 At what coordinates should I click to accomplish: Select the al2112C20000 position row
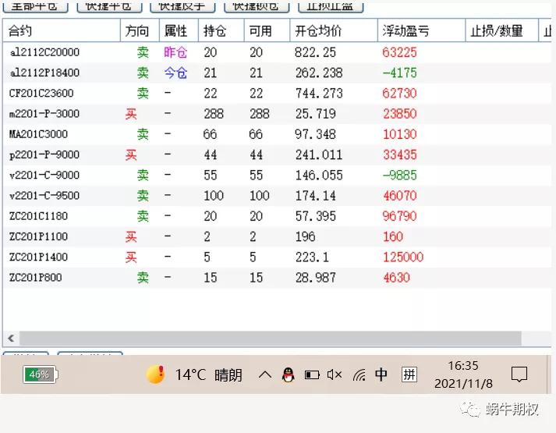pos(44,52)
